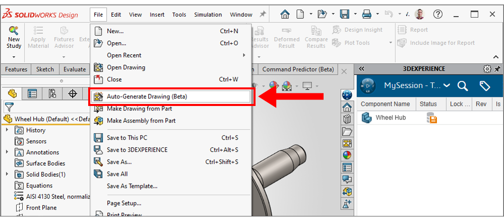The width and height of the screenshot is (504, 221).
Task: Open the forum chat bubbles icon in task pane
Action: [347, 179]
